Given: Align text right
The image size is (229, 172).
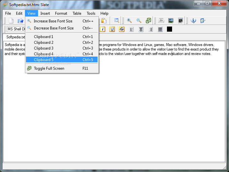Looking at the screenshot, I should click(x=150, y=29).
